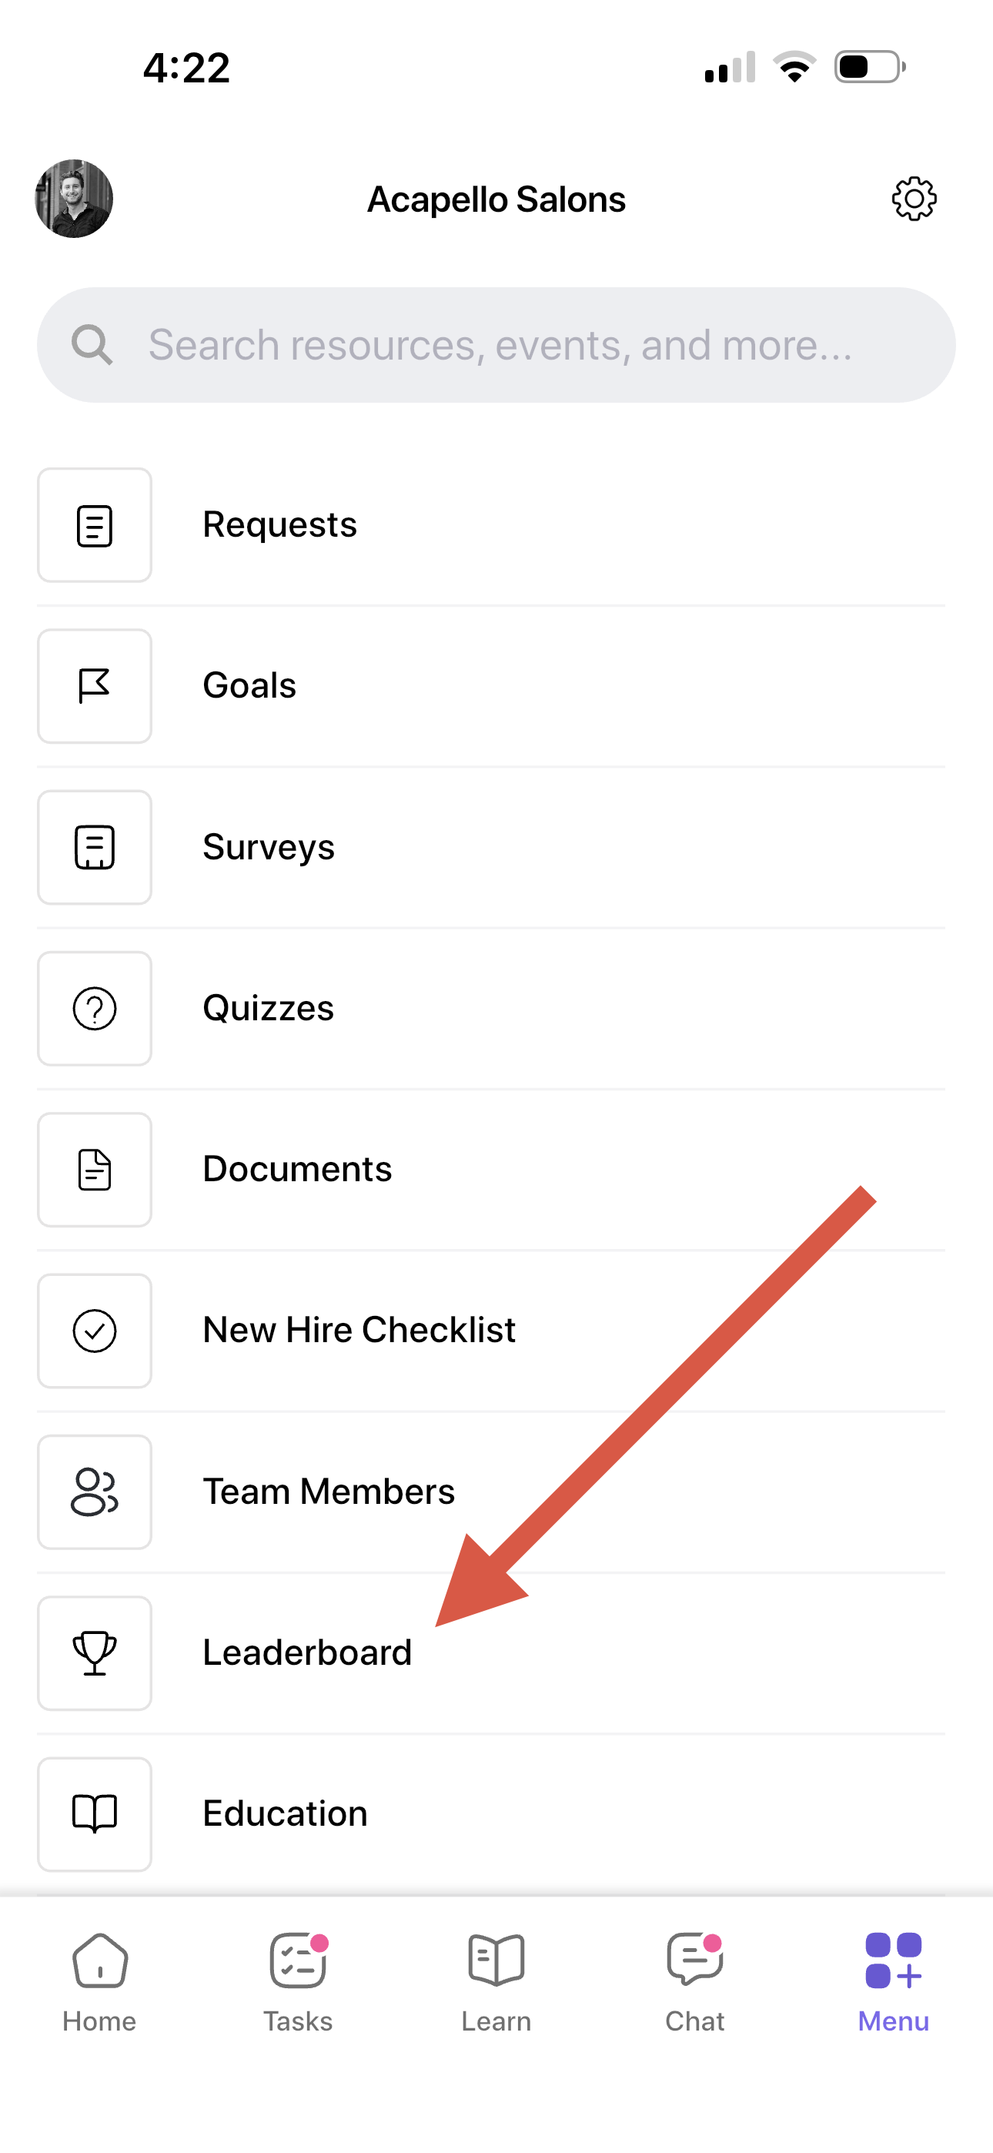Tap the Quizzes question mark icon
993x2153 pixels.
coord(95,1009)
